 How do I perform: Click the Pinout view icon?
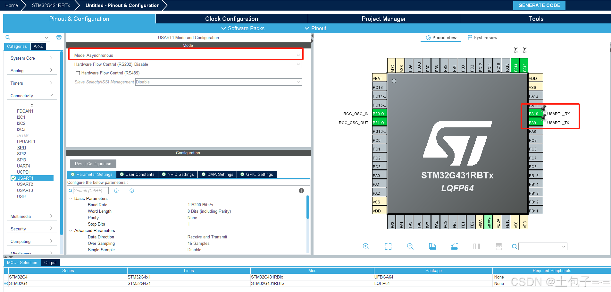point(428,38)
